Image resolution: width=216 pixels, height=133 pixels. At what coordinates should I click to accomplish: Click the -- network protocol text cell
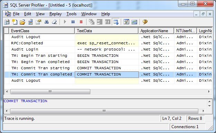click(107, 49)
